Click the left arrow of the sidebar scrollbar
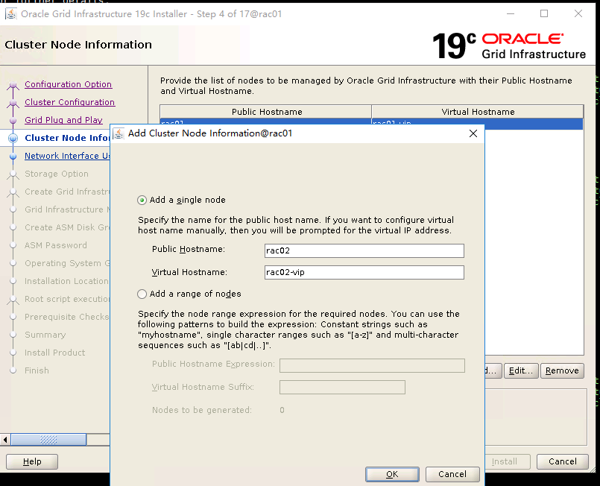 click(5, 440)
